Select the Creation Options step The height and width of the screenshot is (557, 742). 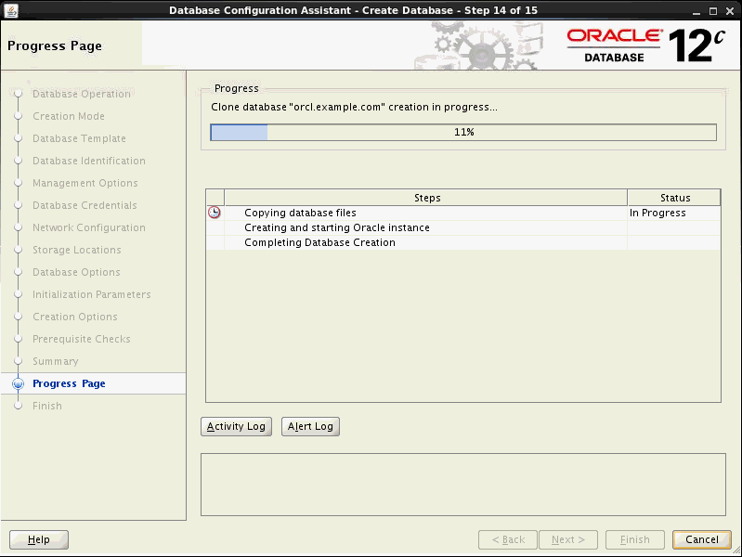[75, 317]
